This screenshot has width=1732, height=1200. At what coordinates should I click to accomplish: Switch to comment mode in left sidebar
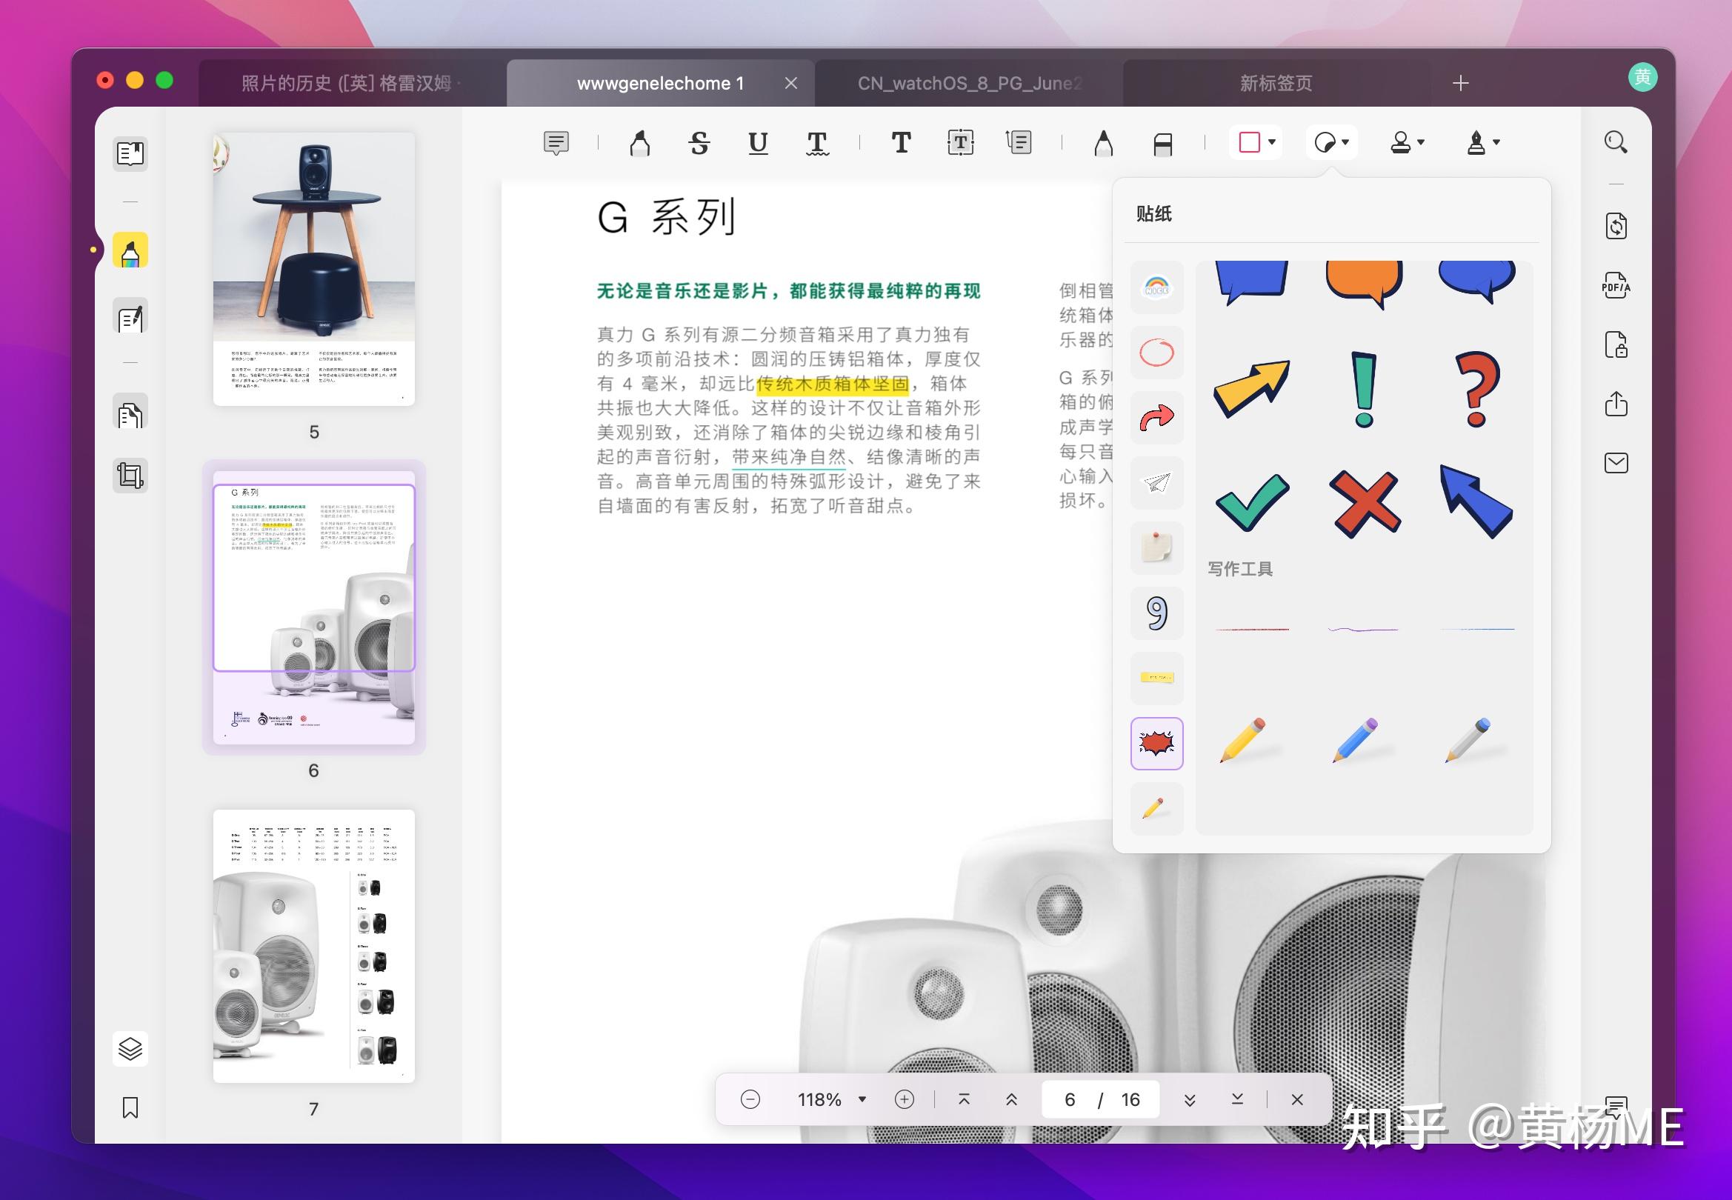click(x=130, y=250)
